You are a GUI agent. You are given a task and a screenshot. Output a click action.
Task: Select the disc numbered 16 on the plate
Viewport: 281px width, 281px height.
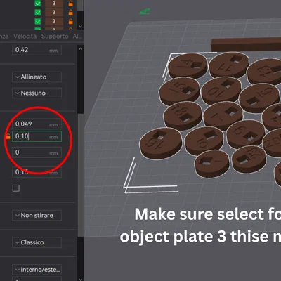(160, 143)
